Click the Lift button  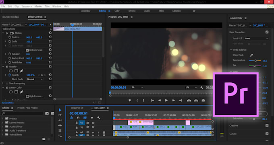(189, 100)
